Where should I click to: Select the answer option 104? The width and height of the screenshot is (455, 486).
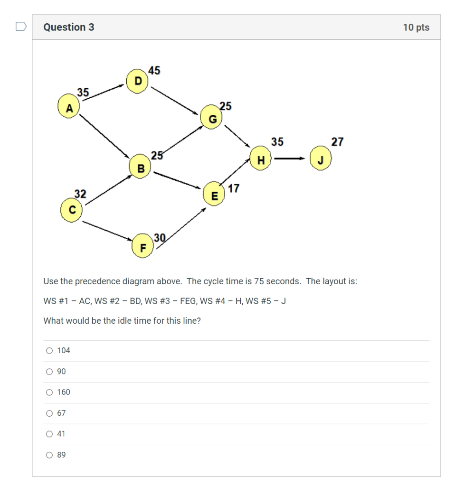49,350
